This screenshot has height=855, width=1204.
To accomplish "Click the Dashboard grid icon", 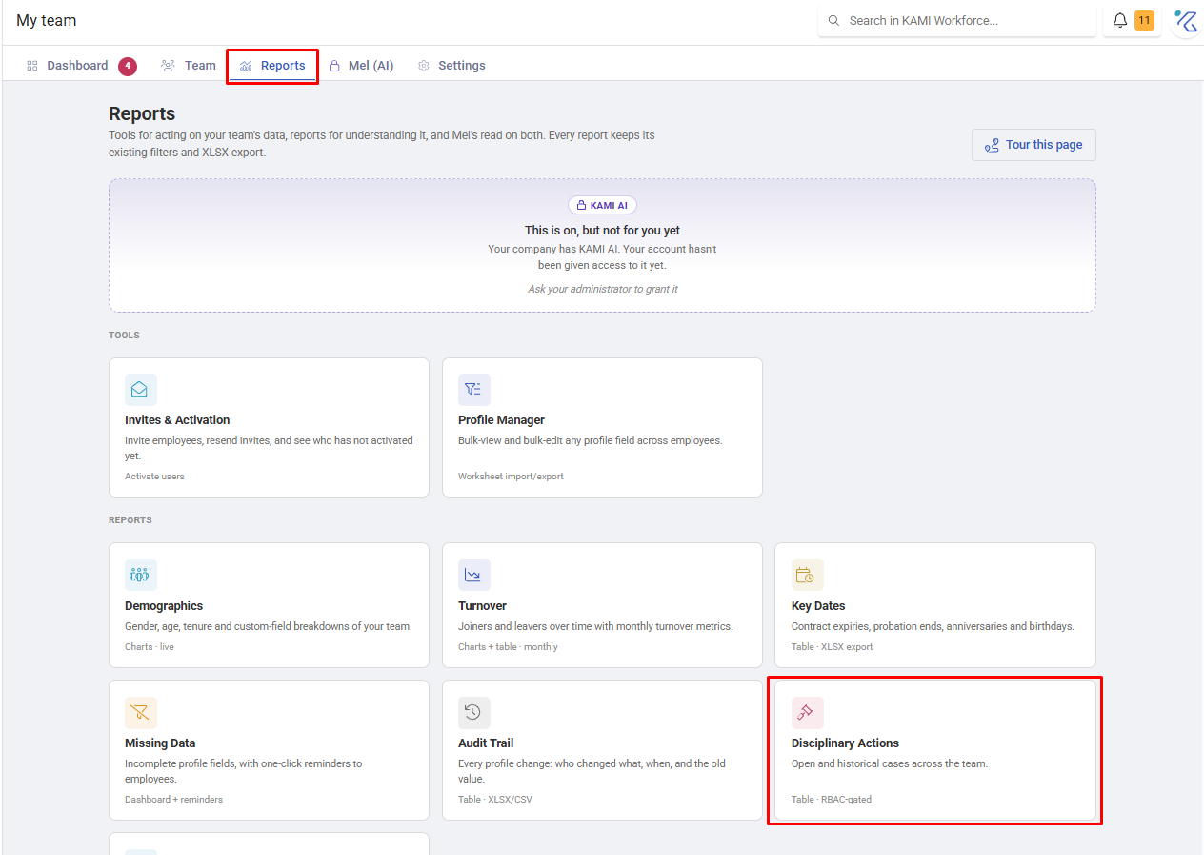I will coord(32,66).
